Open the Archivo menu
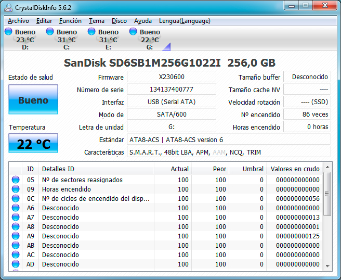341x280 pixels. pos(18,21)
